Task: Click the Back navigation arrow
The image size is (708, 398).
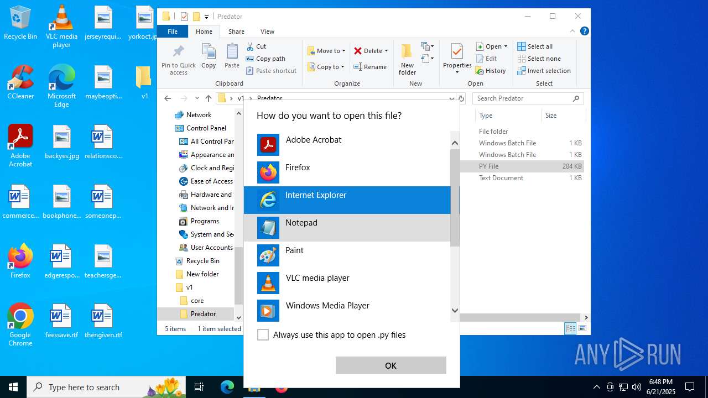Action: pyautogui.click(x=168, y=98)
